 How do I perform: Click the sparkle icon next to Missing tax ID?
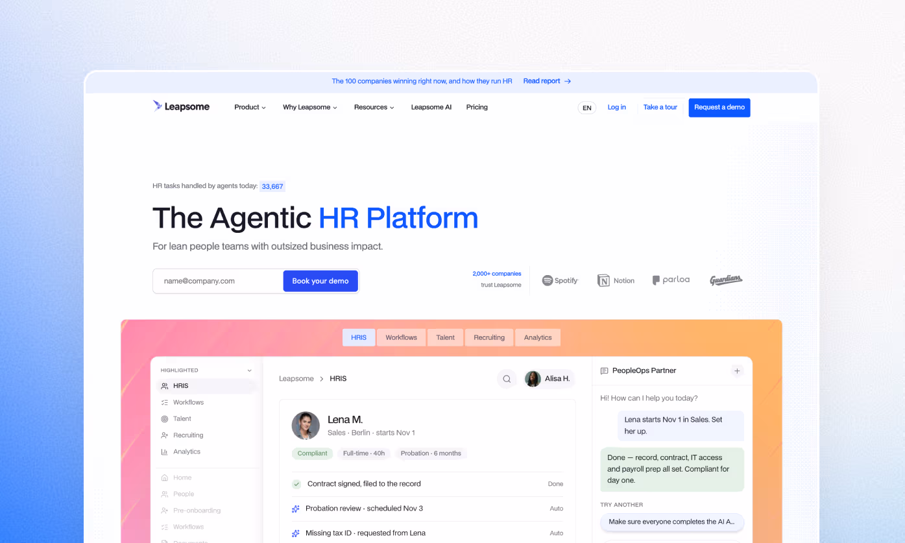296,533
